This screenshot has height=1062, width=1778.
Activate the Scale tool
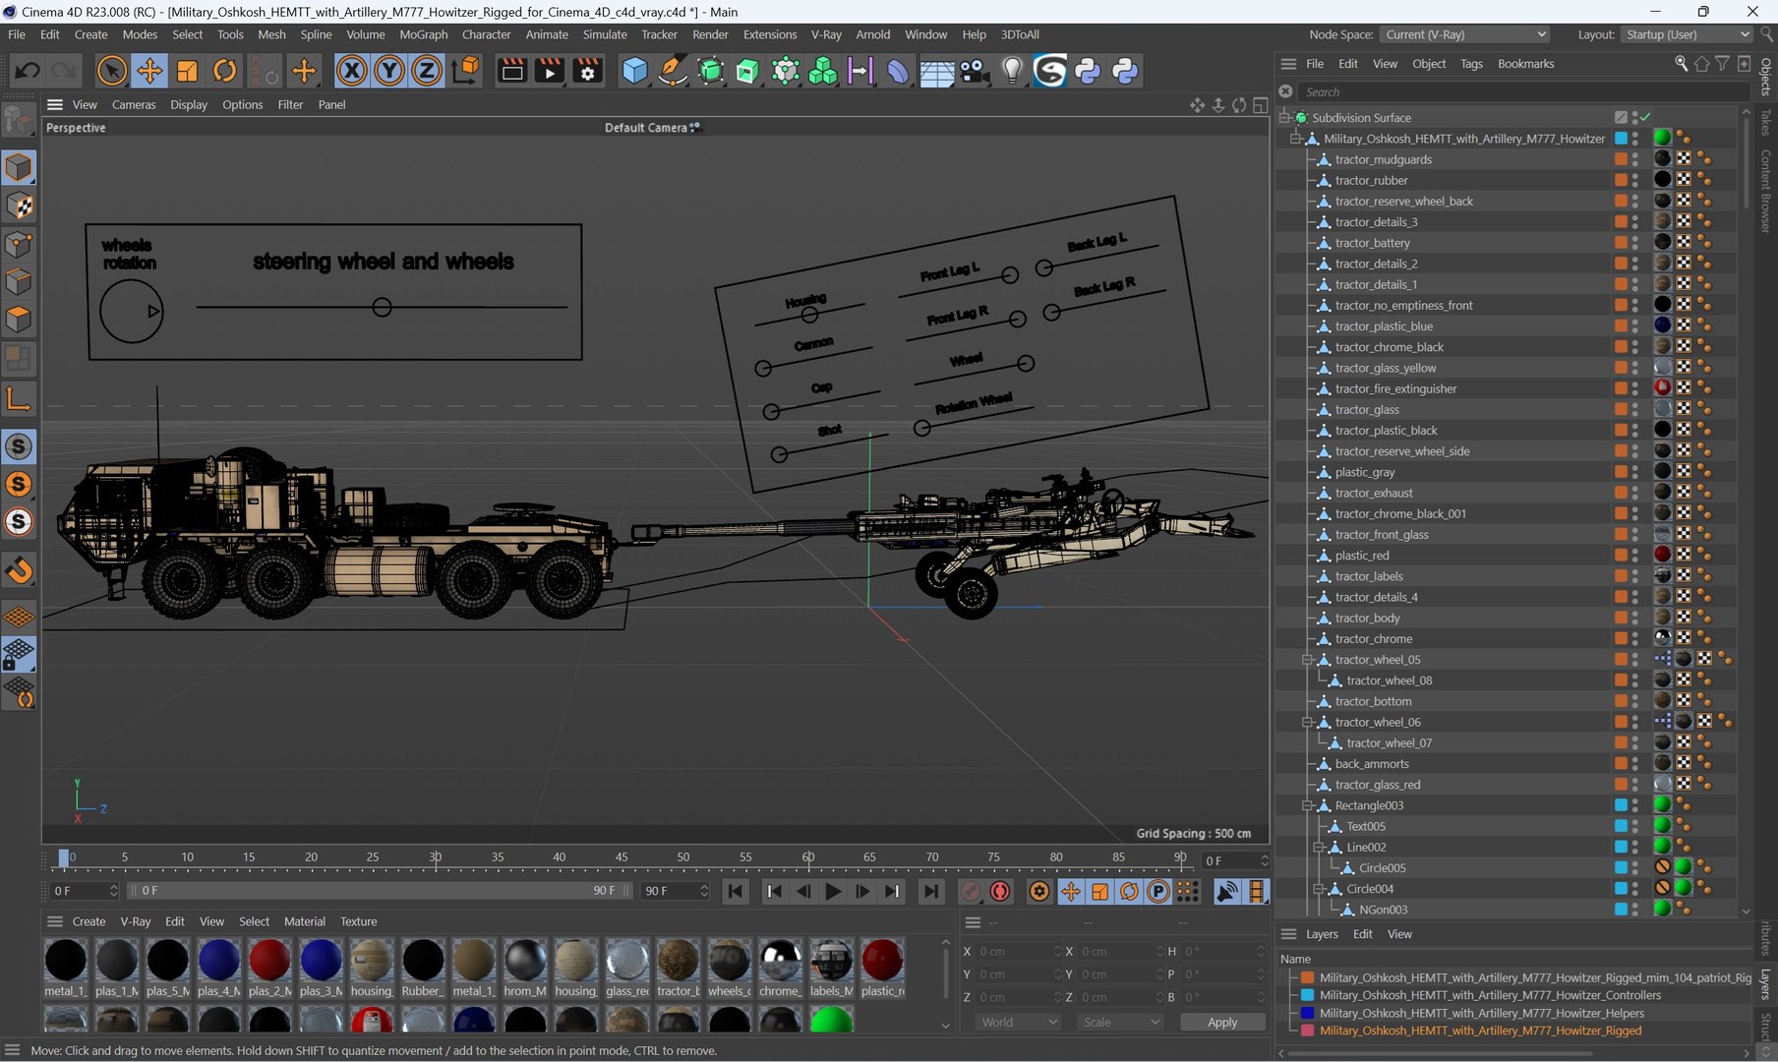tap(187, 71)
